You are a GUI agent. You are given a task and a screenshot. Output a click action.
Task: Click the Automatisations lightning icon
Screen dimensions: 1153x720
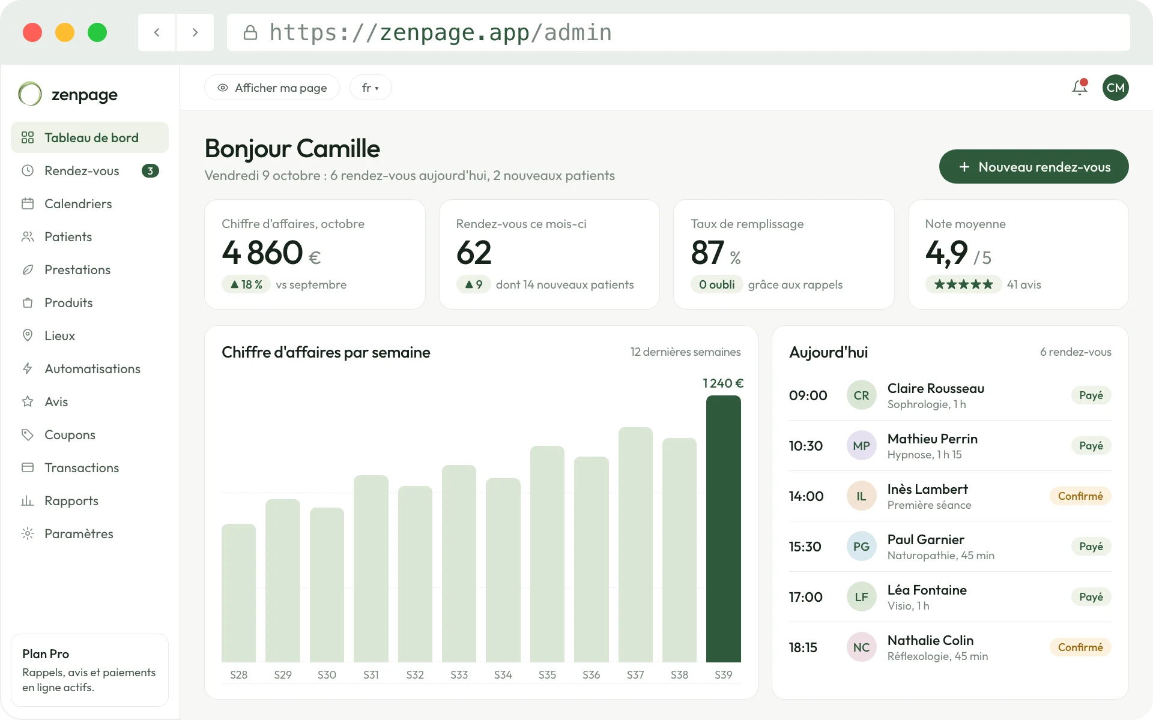coord(28,369)
